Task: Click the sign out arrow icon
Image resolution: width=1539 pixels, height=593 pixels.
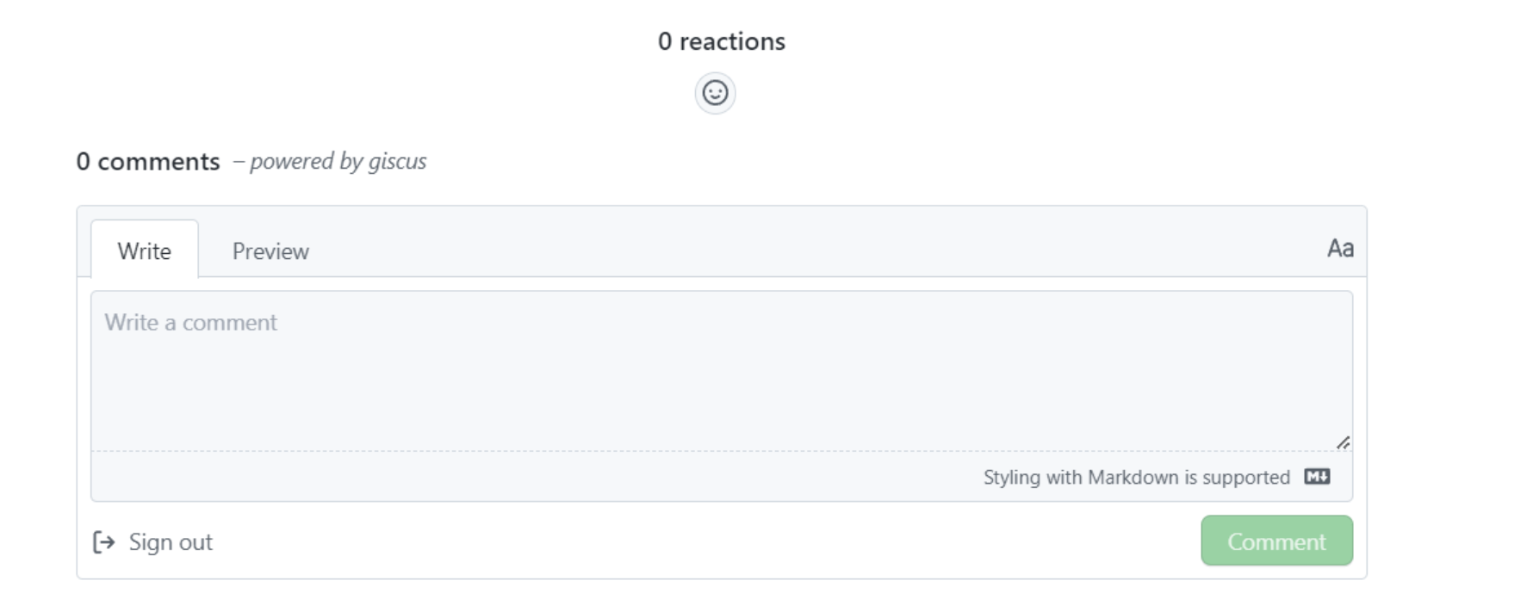Action: (103, 542)
